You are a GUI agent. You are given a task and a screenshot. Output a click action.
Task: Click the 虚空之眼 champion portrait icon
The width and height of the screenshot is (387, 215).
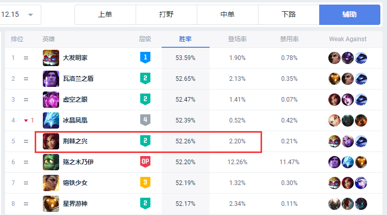click(51, 100)
